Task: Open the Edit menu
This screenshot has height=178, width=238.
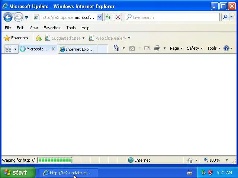Action: pos(20,28)
